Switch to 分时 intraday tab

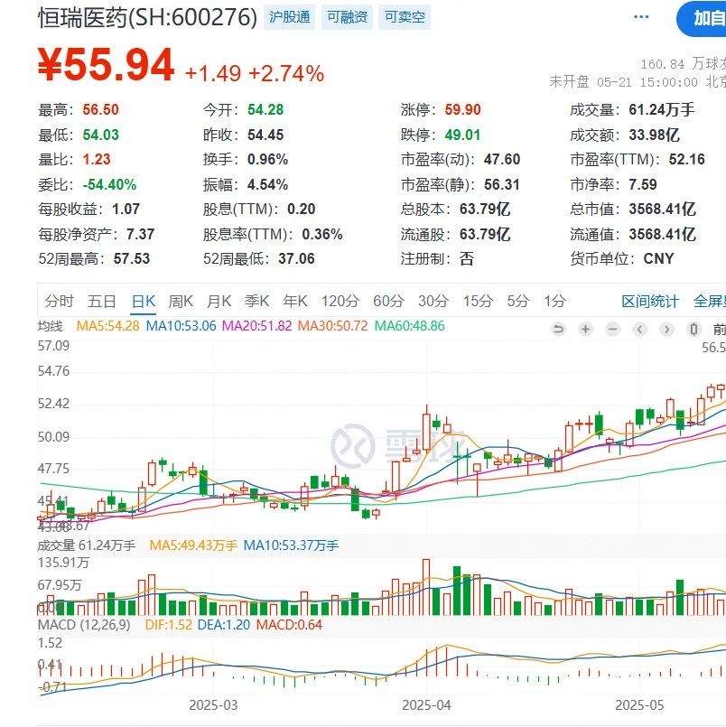point(59,302)
